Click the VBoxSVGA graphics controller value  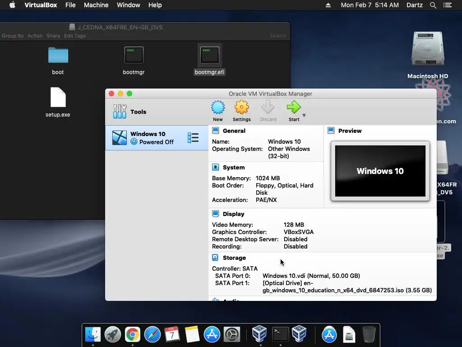coord(299,232)
